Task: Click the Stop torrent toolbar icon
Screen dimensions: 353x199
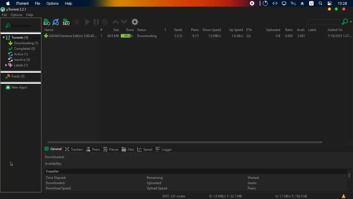Action: [105, 22]
